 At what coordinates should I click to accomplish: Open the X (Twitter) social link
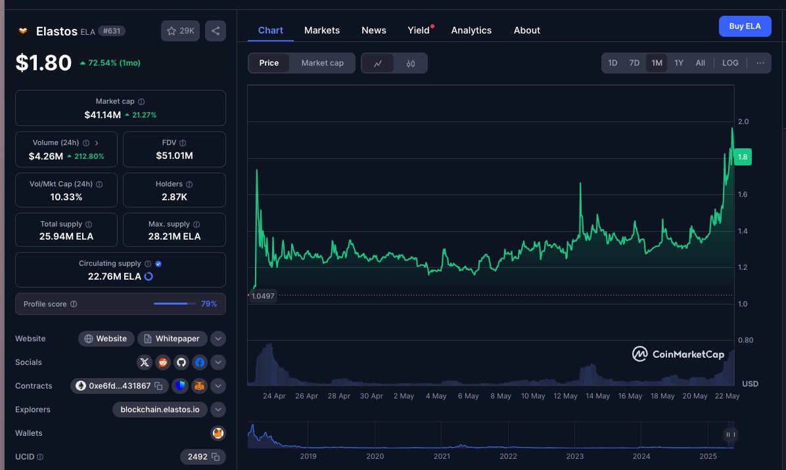pos(145,362)
